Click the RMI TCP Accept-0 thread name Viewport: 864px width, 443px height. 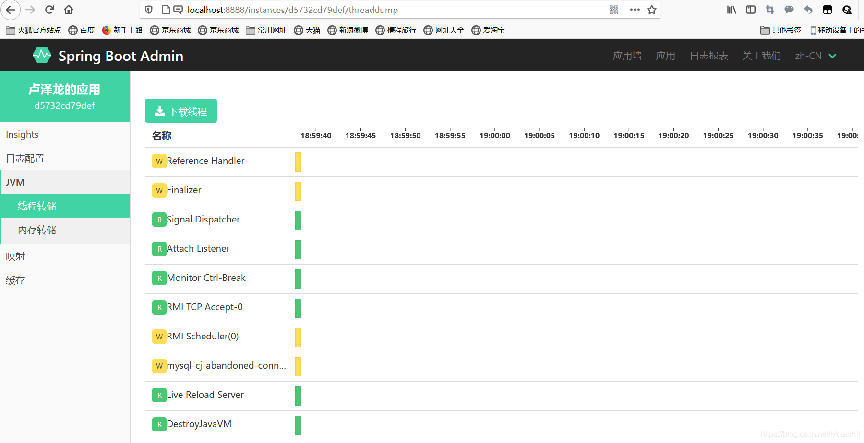pos(204,307)
